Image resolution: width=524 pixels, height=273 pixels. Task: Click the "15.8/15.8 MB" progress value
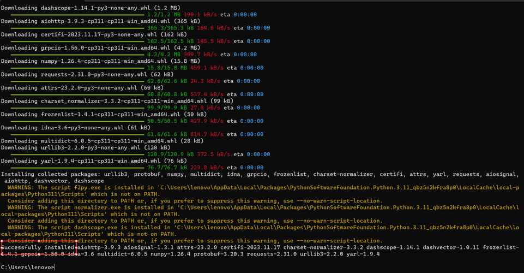[167, 68]
